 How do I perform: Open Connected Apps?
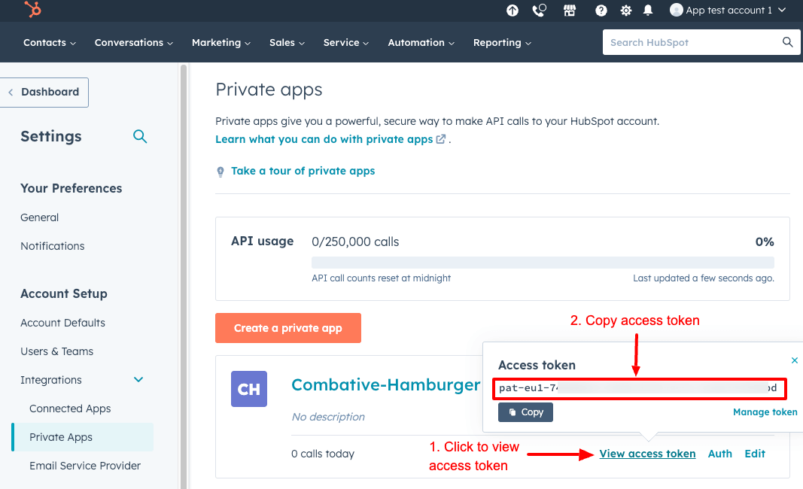pos(70,409)
